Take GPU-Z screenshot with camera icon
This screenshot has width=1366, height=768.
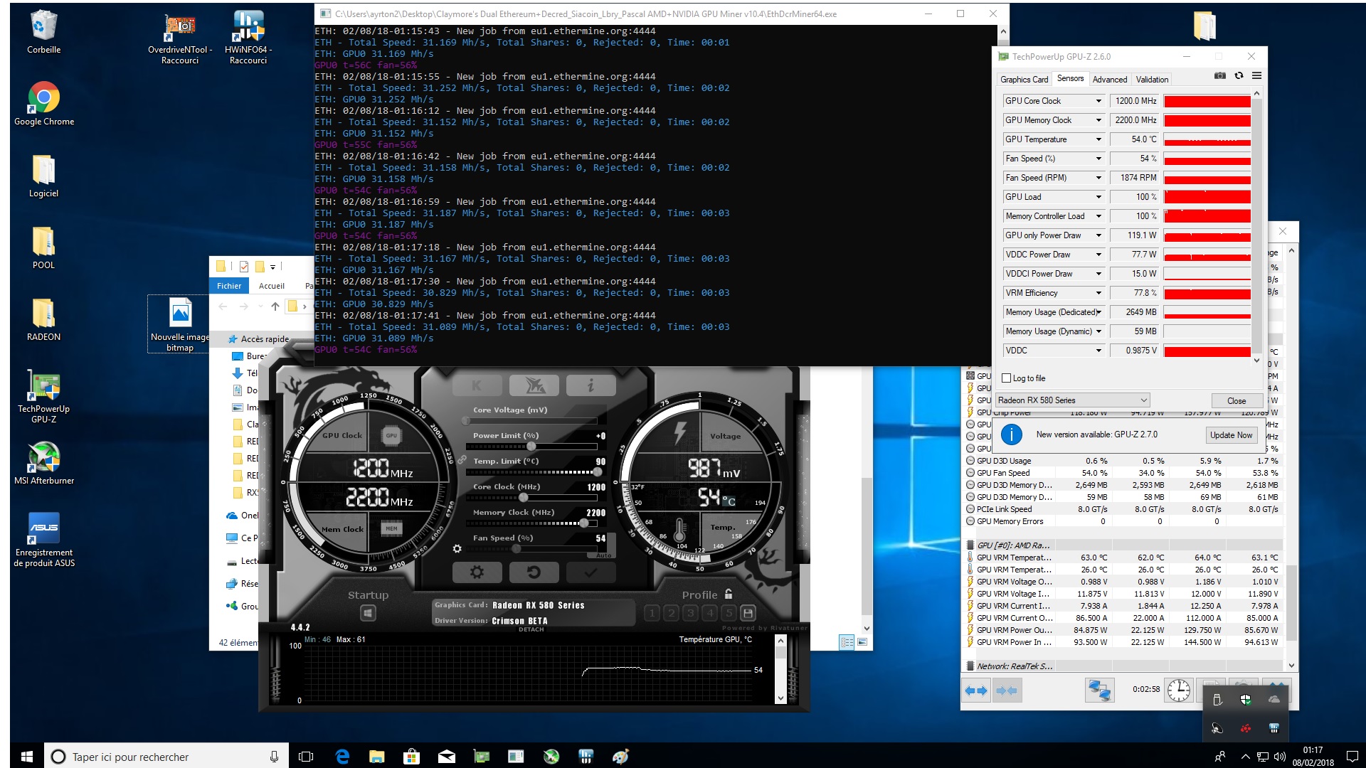coord(1219,76)
